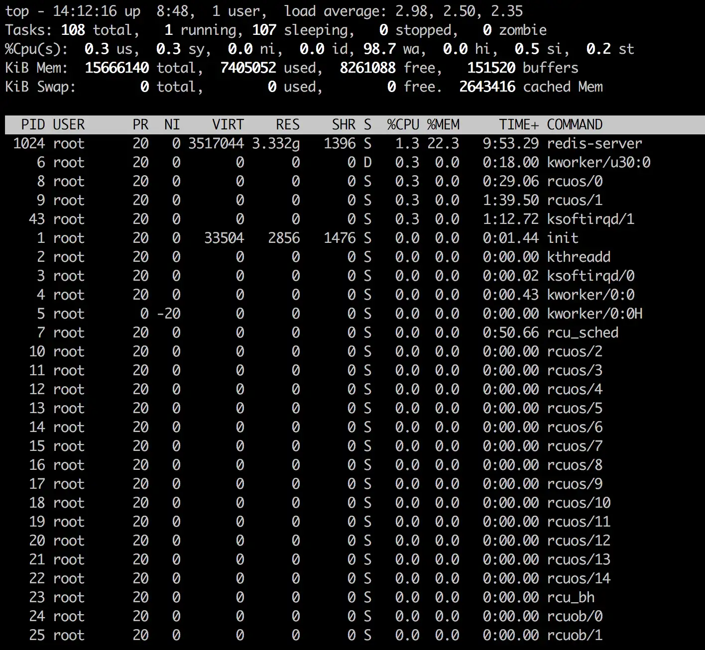Select the rcuos/14 command
Image resolution: width=705 pixels, height=650 pixels.
[x=579, y=578]
